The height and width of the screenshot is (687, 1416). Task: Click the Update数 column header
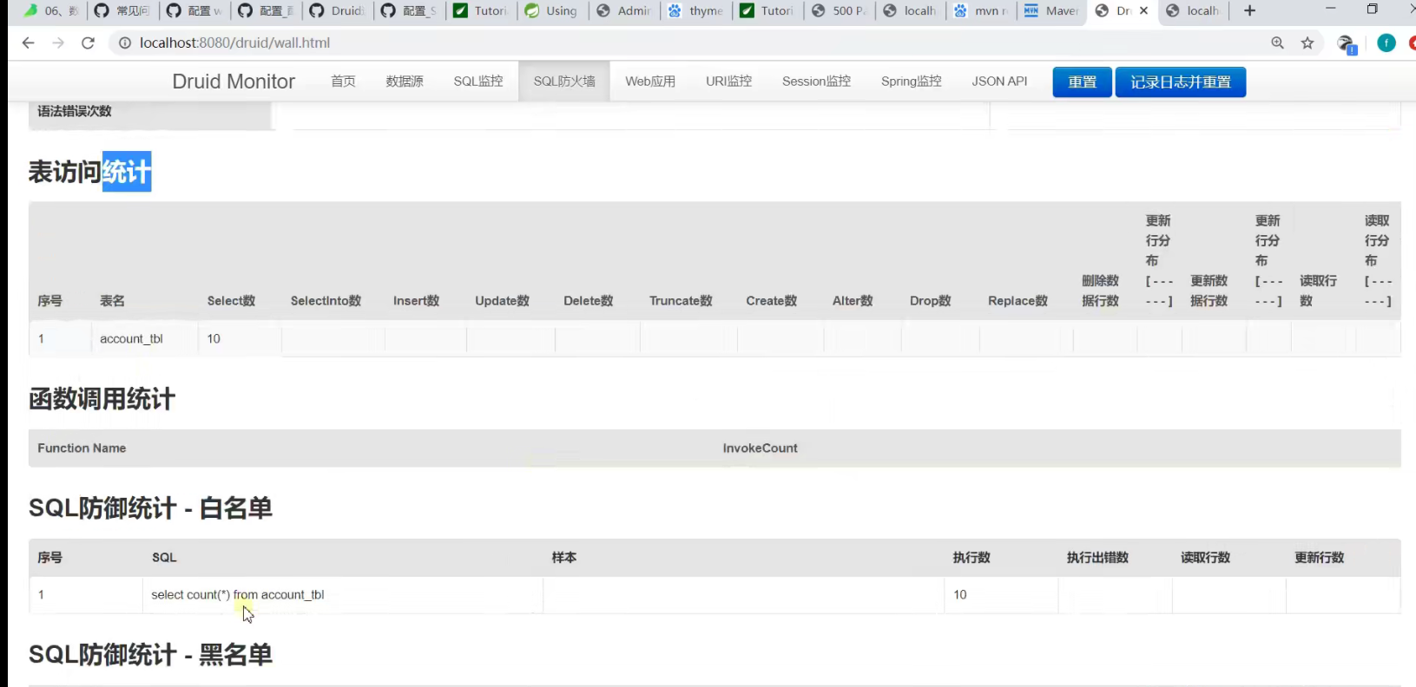coord(502,301)
